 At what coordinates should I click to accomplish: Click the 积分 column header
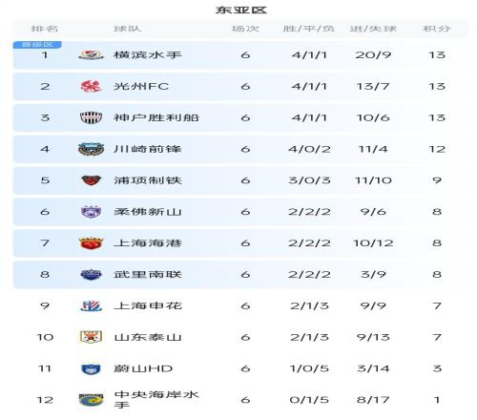click(x=437, y=29)
